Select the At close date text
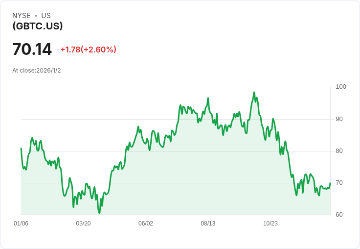 [x=37, y=71]
